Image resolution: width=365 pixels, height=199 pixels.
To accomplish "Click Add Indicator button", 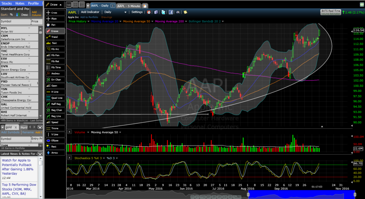I will tap(90, 12).
